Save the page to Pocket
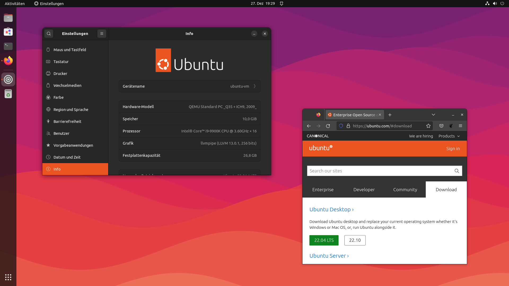 click(x=441, y=126)
